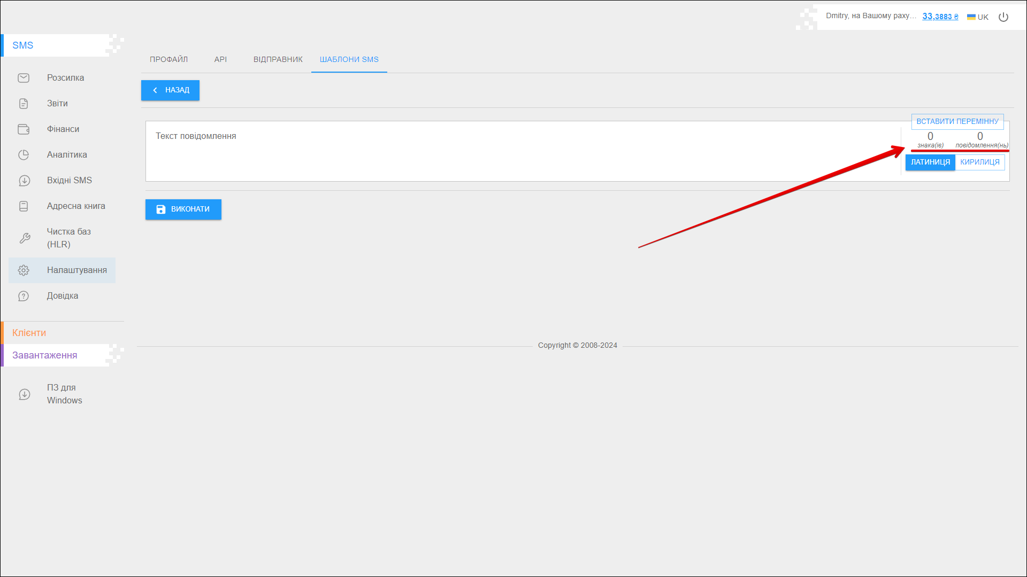Switch encoding to Кирилиця

tap(979, 162)
